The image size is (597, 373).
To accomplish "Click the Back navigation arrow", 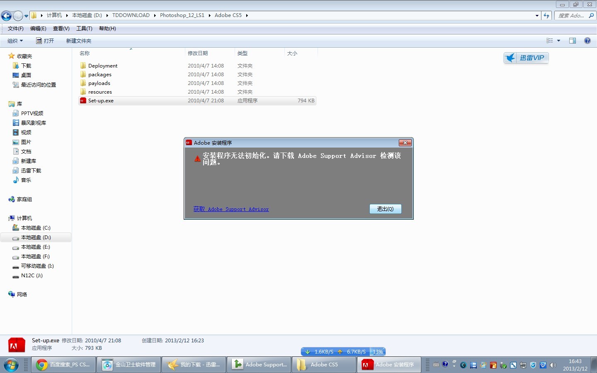I will coord(6,16).
